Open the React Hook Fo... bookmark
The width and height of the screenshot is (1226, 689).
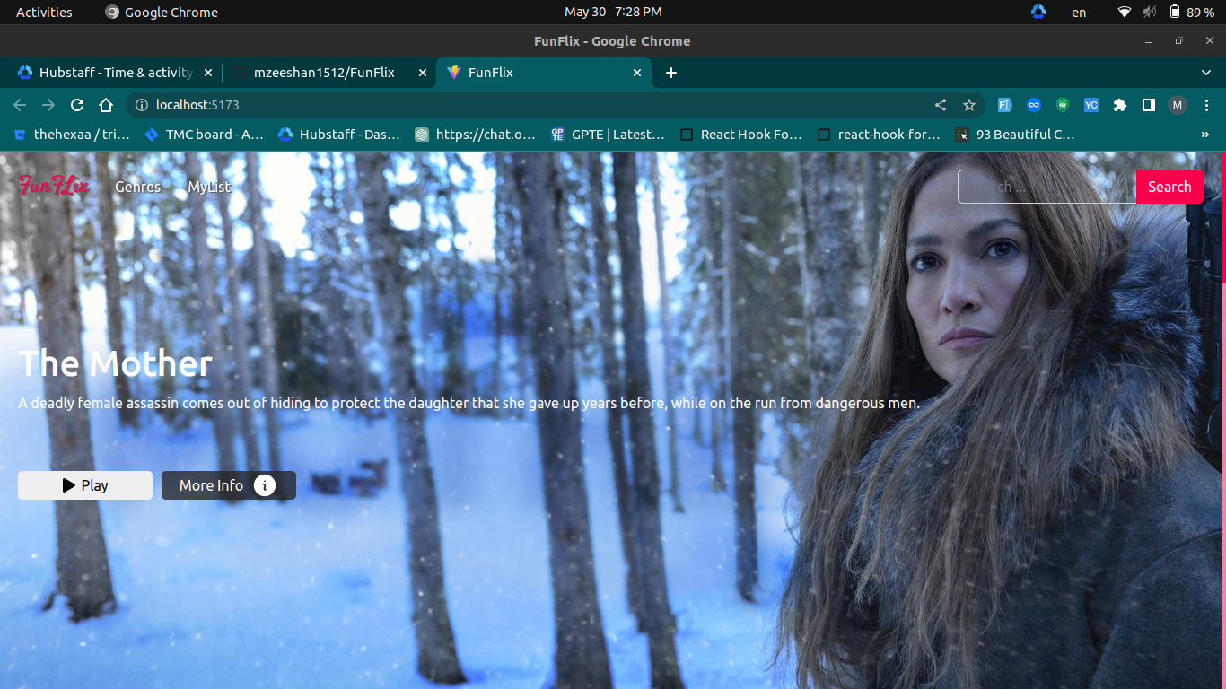point(741,135)
